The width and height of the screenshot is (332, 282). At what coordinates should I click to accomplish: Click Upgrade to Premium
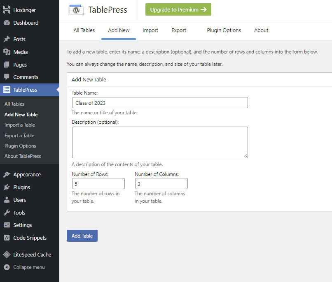point(178,9)
